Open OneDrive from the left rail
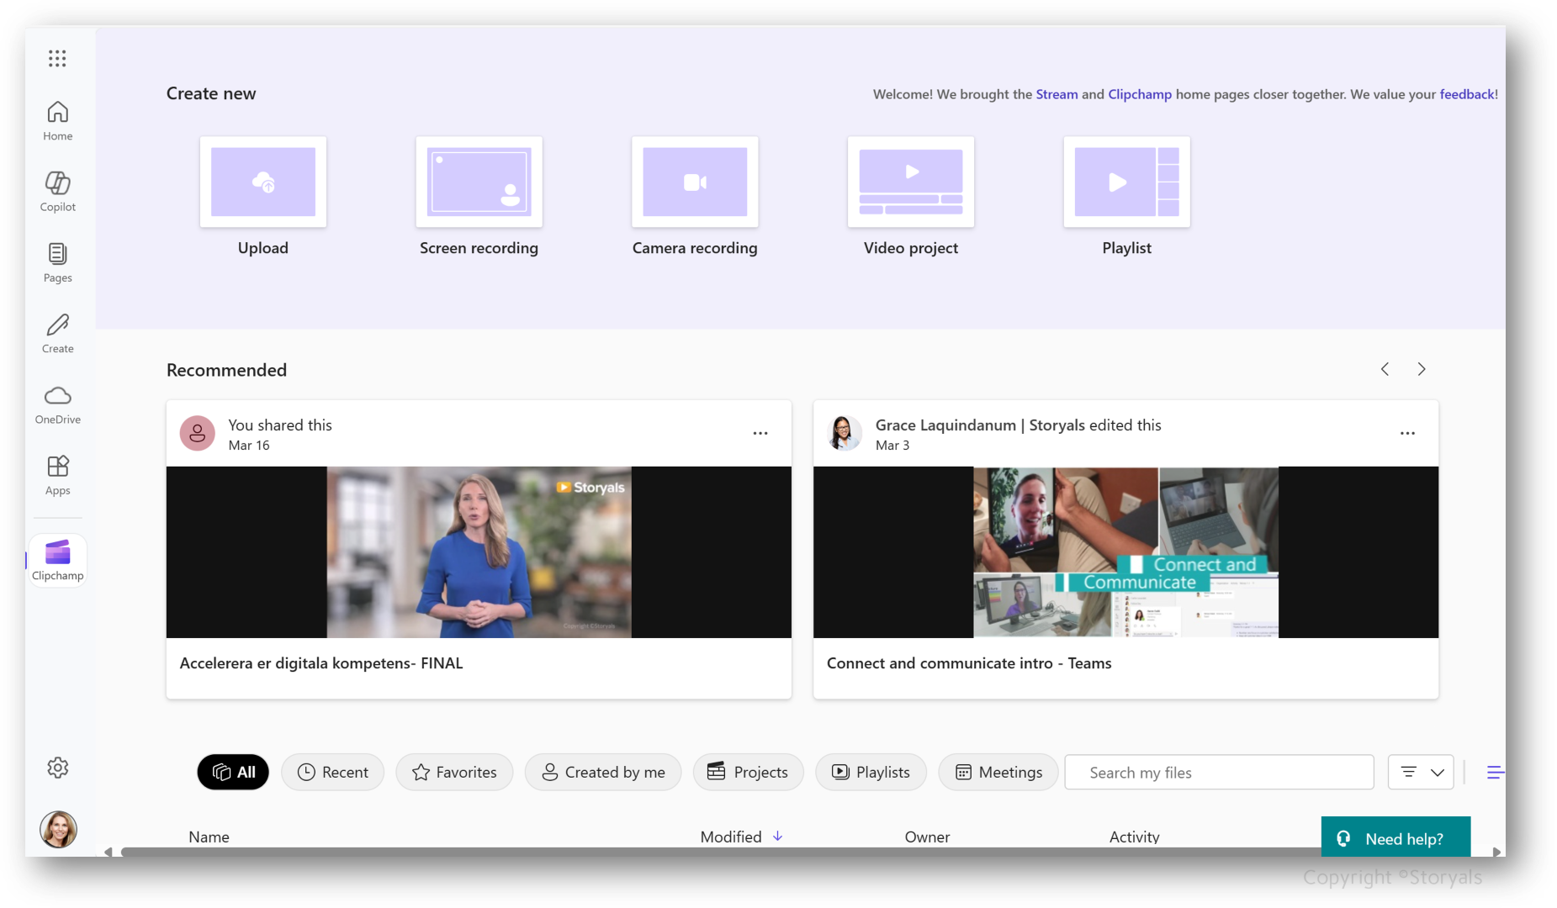 57,404
